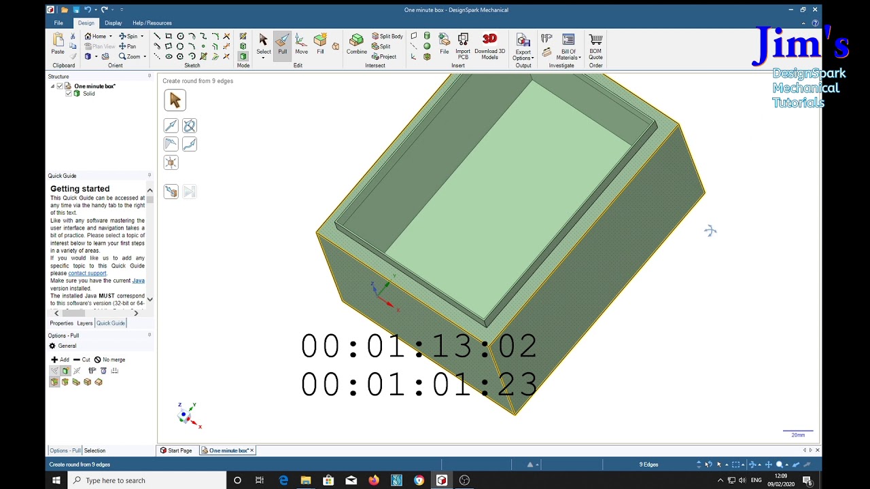Open Import PCB
Screen dimensions: 870x489
[x=463, y=46]
